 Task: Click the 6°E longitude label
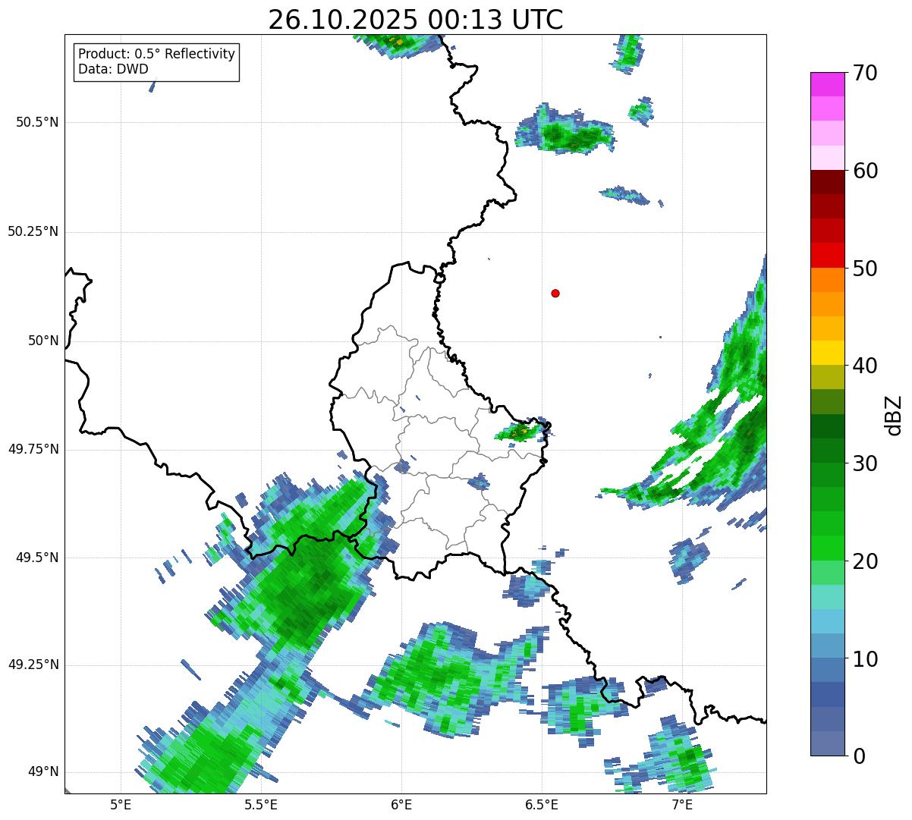click(401, 804)
